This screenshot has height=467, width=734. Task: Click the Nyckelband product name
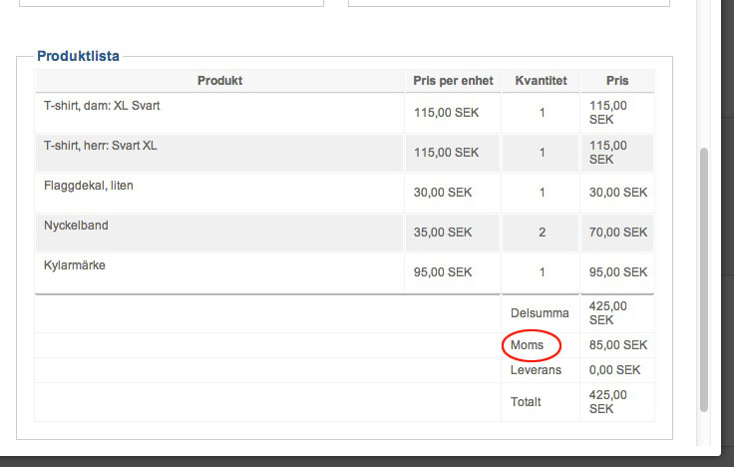[x=76, y=226]
